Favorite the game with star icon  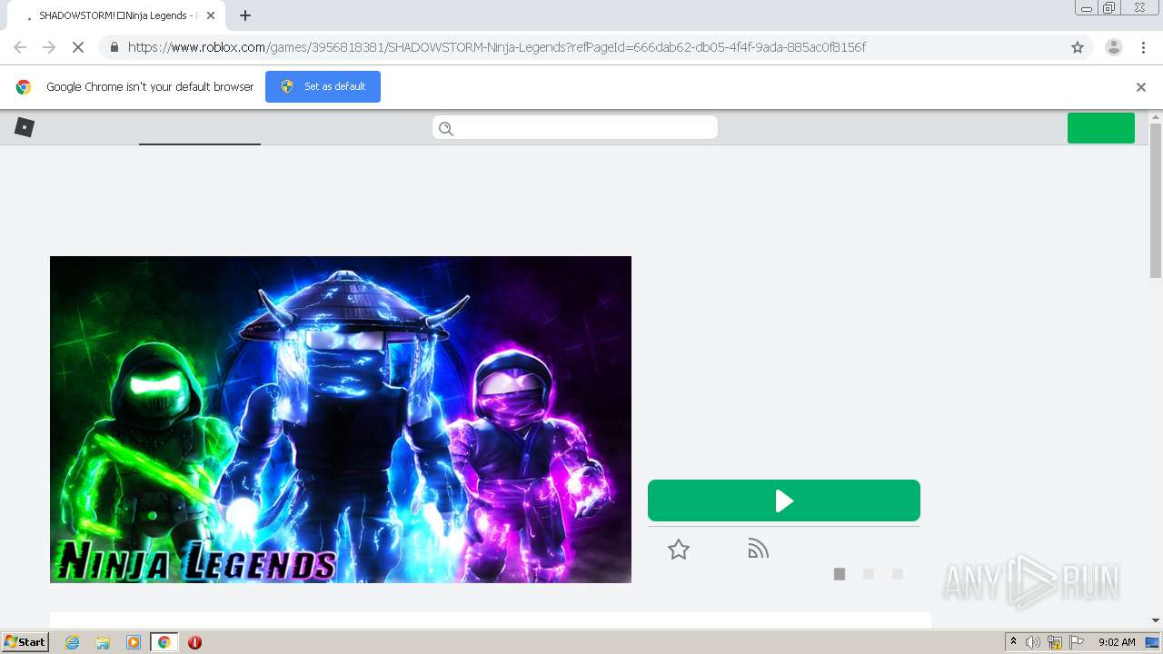point(678,550)
